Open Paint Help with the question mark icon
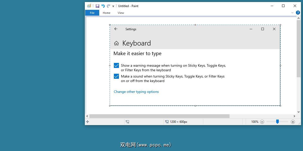The height and width of the screenshot is (151, 303). pyautogui.click(x=298, y=13)
